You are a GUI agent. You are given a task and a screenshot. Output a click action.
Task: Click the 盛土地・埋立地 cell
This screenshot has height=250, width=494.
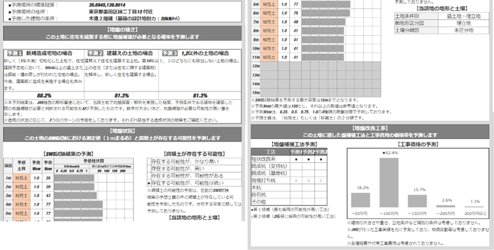click(464, 16)
